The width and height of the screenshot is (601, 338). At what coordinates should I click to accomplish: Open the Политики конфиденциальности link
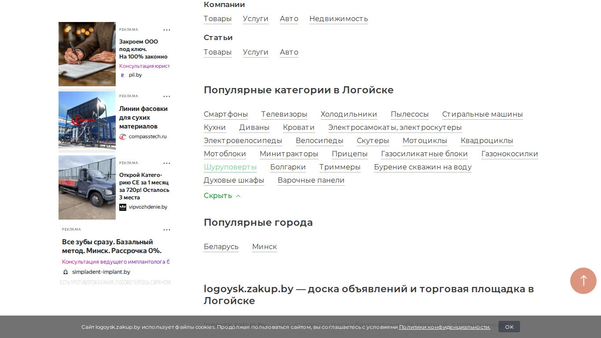tap(444, 327)
